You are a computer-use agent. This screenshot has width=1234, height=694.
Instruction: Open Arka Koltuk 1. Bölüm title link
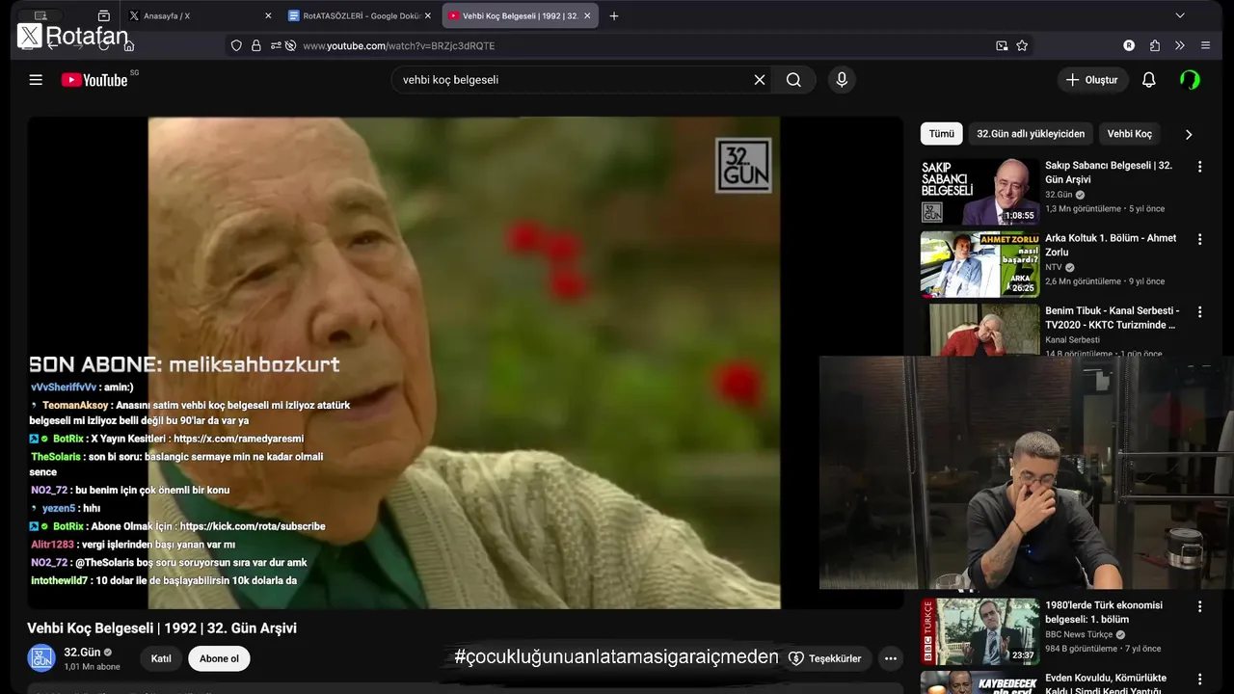1111,245
